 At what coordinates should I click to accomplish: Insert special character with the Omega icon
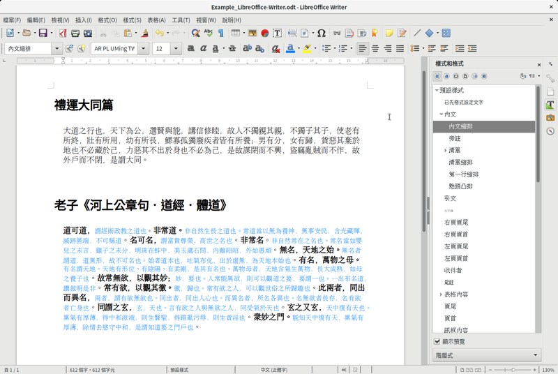[x=321, y=33]
